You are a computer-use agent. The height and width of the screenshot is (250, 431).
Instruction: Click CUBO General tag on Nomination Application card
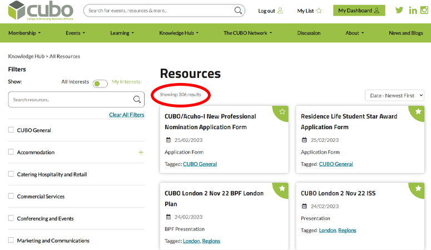click(x=200, y=164)
